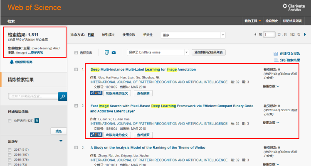Select checkbox for result 1

click(76, 69)
